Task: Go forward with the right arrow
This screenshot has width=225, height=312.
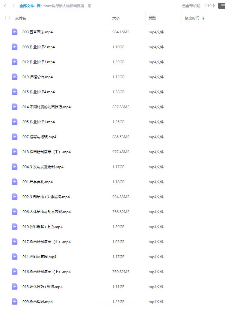Action: [13, 6]
